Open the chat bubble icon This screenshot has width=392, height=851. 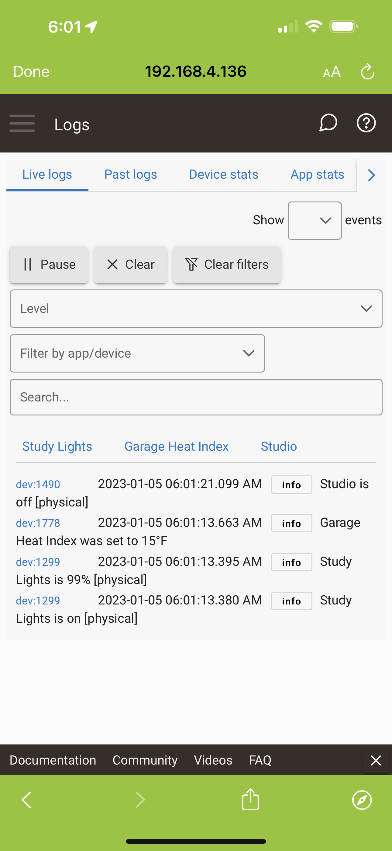click(328, 123)
